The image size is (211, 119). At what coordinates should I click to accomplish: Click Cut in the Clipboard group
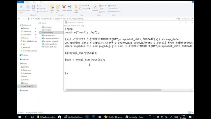[x=39, y=6]
